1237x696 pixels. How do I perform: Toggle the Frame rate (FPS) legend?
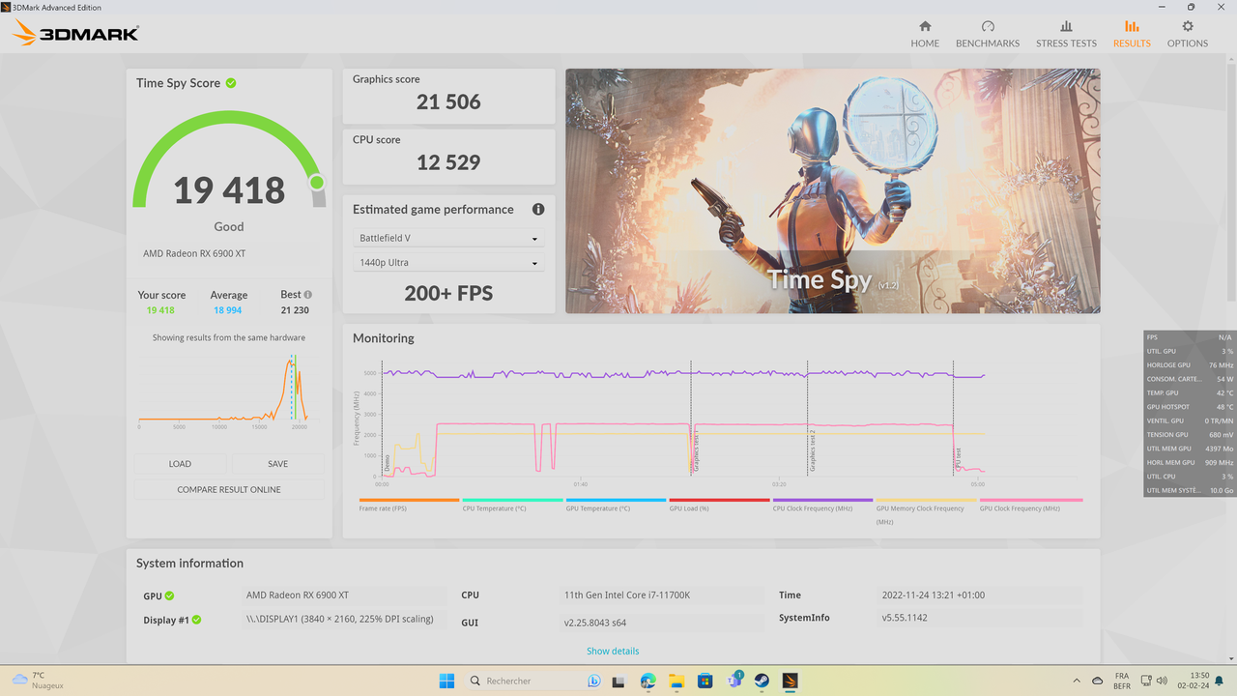tap(409, 505)
